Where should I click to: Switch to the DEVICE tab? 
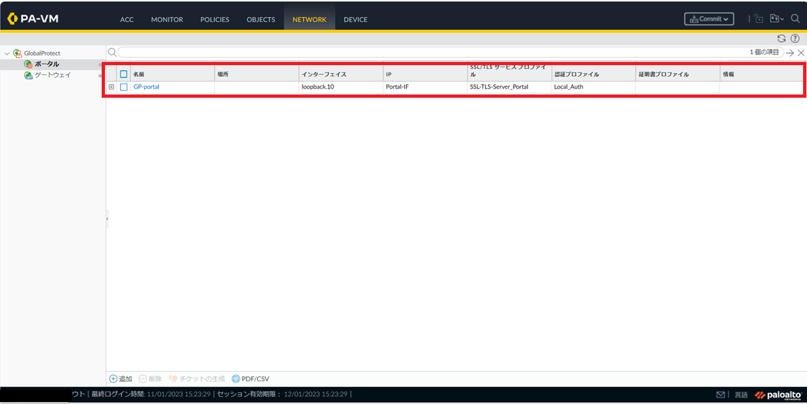[355, 20]
